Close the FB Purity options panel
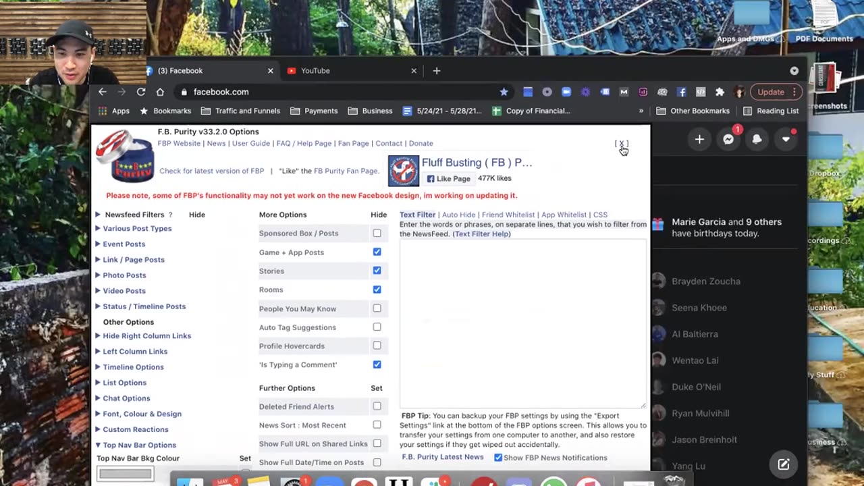Screen dimensions: 864x486 pos(621,144)
